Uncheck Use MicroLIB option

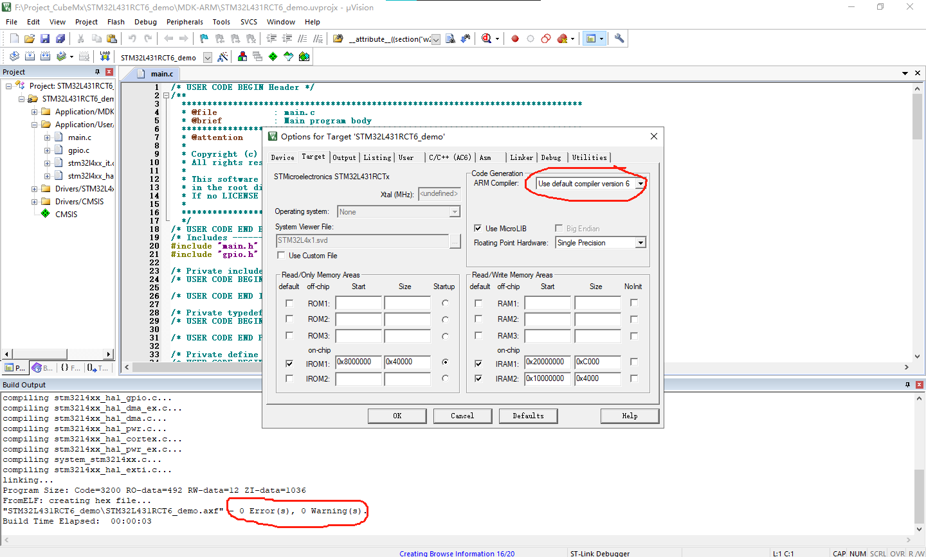(x=478, y=228)
